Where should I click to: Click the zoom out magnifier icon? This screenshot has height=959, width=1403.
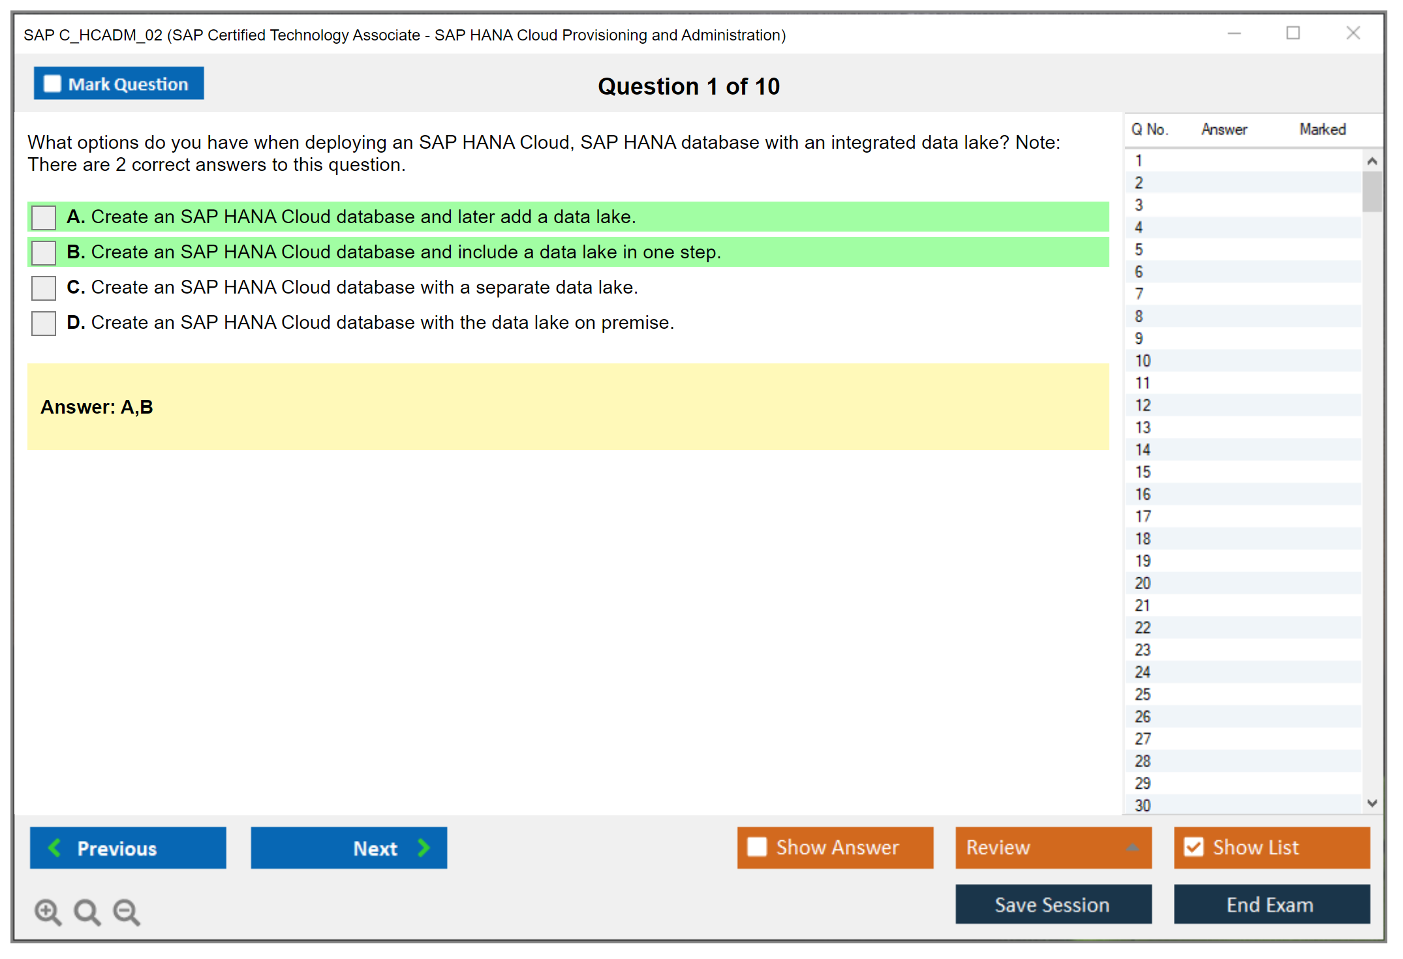click(126, 911)
